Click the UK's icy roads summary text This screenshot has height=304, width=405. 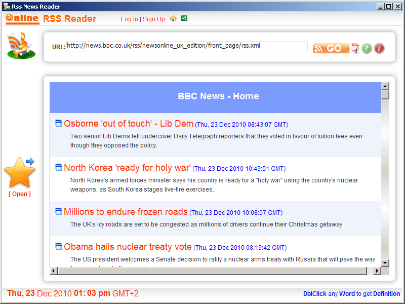pyautogui.click(x=206, y=224)
